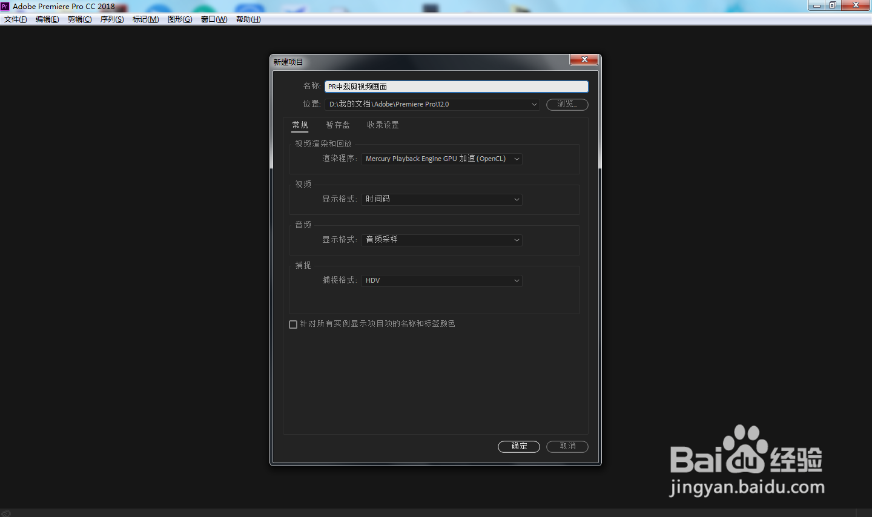Close the 新建项目 dialog
The width and height of the screenshot is (872, 517).
584,59
